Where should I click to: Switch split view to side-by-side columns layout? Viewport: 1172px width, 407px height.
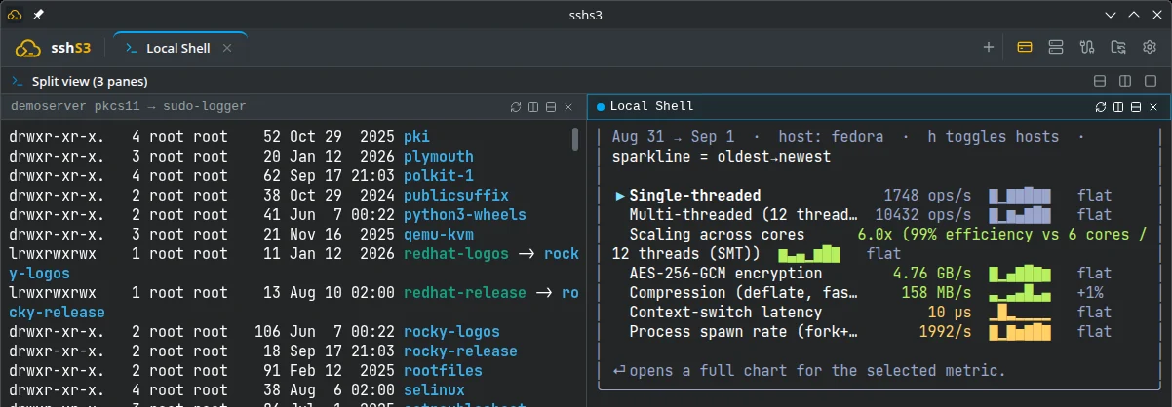coord(1125,81)
